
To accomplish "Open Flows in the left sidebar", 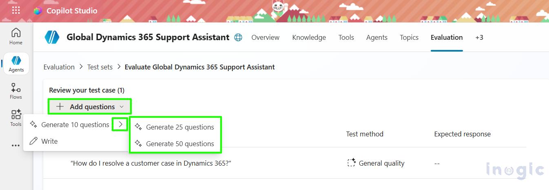I will coord(16,91).
